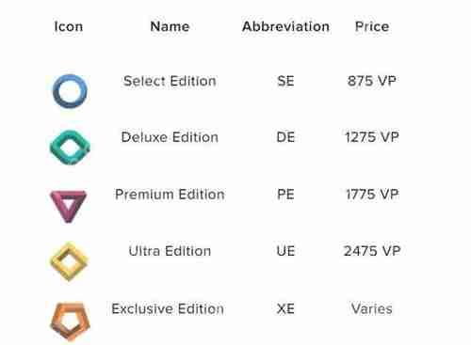
Task: Select the Price column header
Action: 372,26
